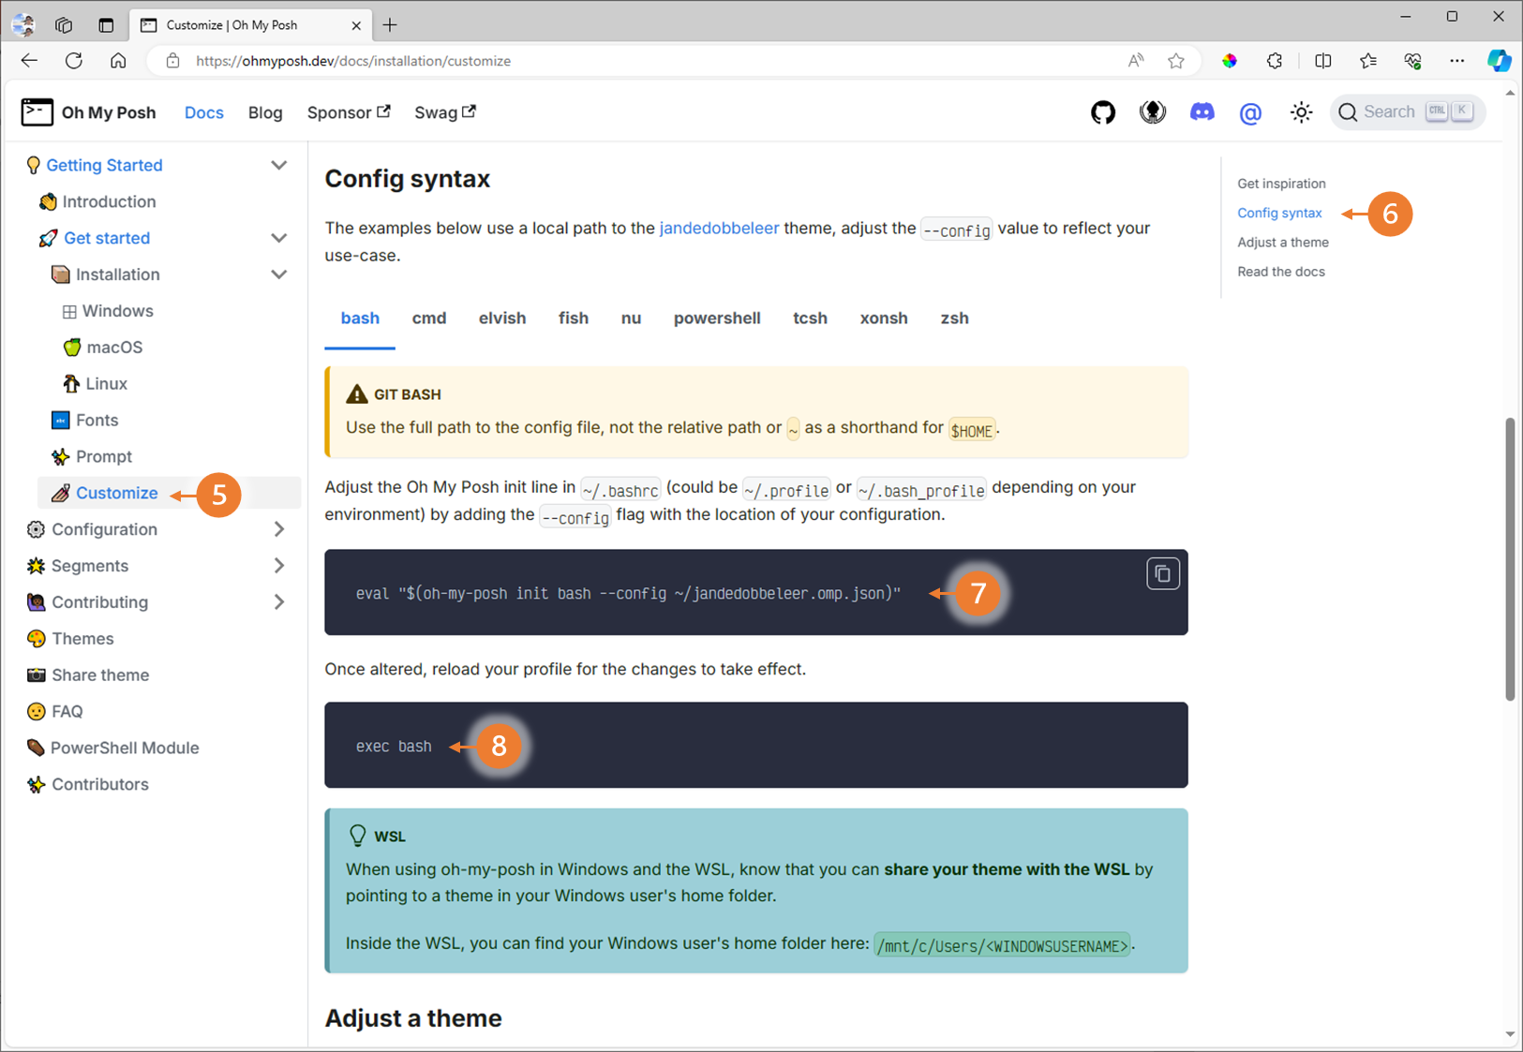This screenshot has height=1052, width=1523.
Task: Open the Fonts page
Action: click(97, 421)
